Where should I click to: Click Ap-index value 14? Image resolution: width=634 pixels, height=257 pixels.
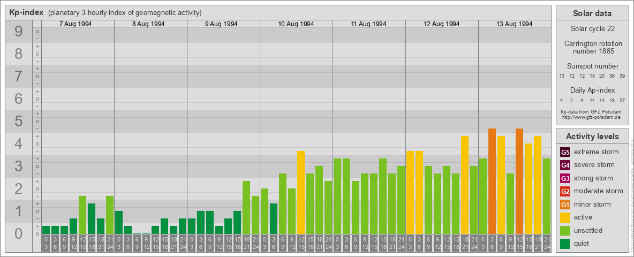tap(602, 100)
